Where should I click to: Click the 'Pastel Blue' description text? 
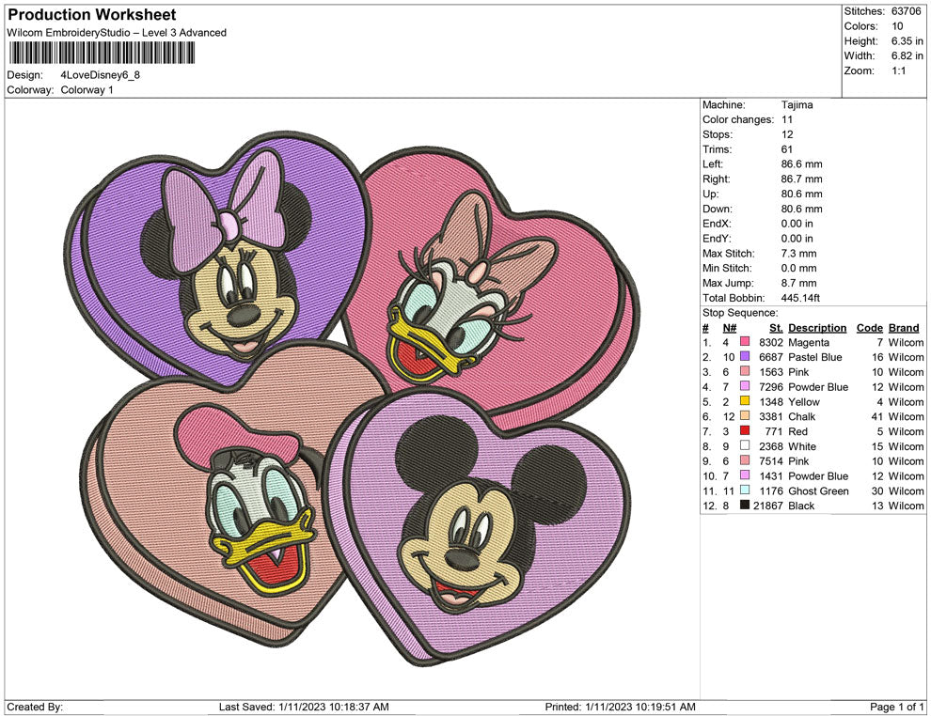pos(814,357)
